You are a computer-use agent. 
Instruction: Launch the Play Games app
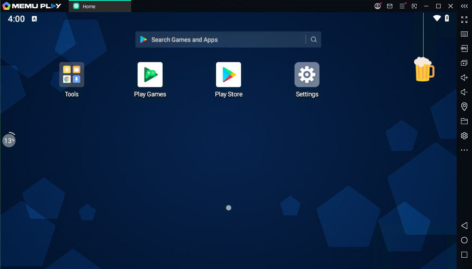click(150, 75)
